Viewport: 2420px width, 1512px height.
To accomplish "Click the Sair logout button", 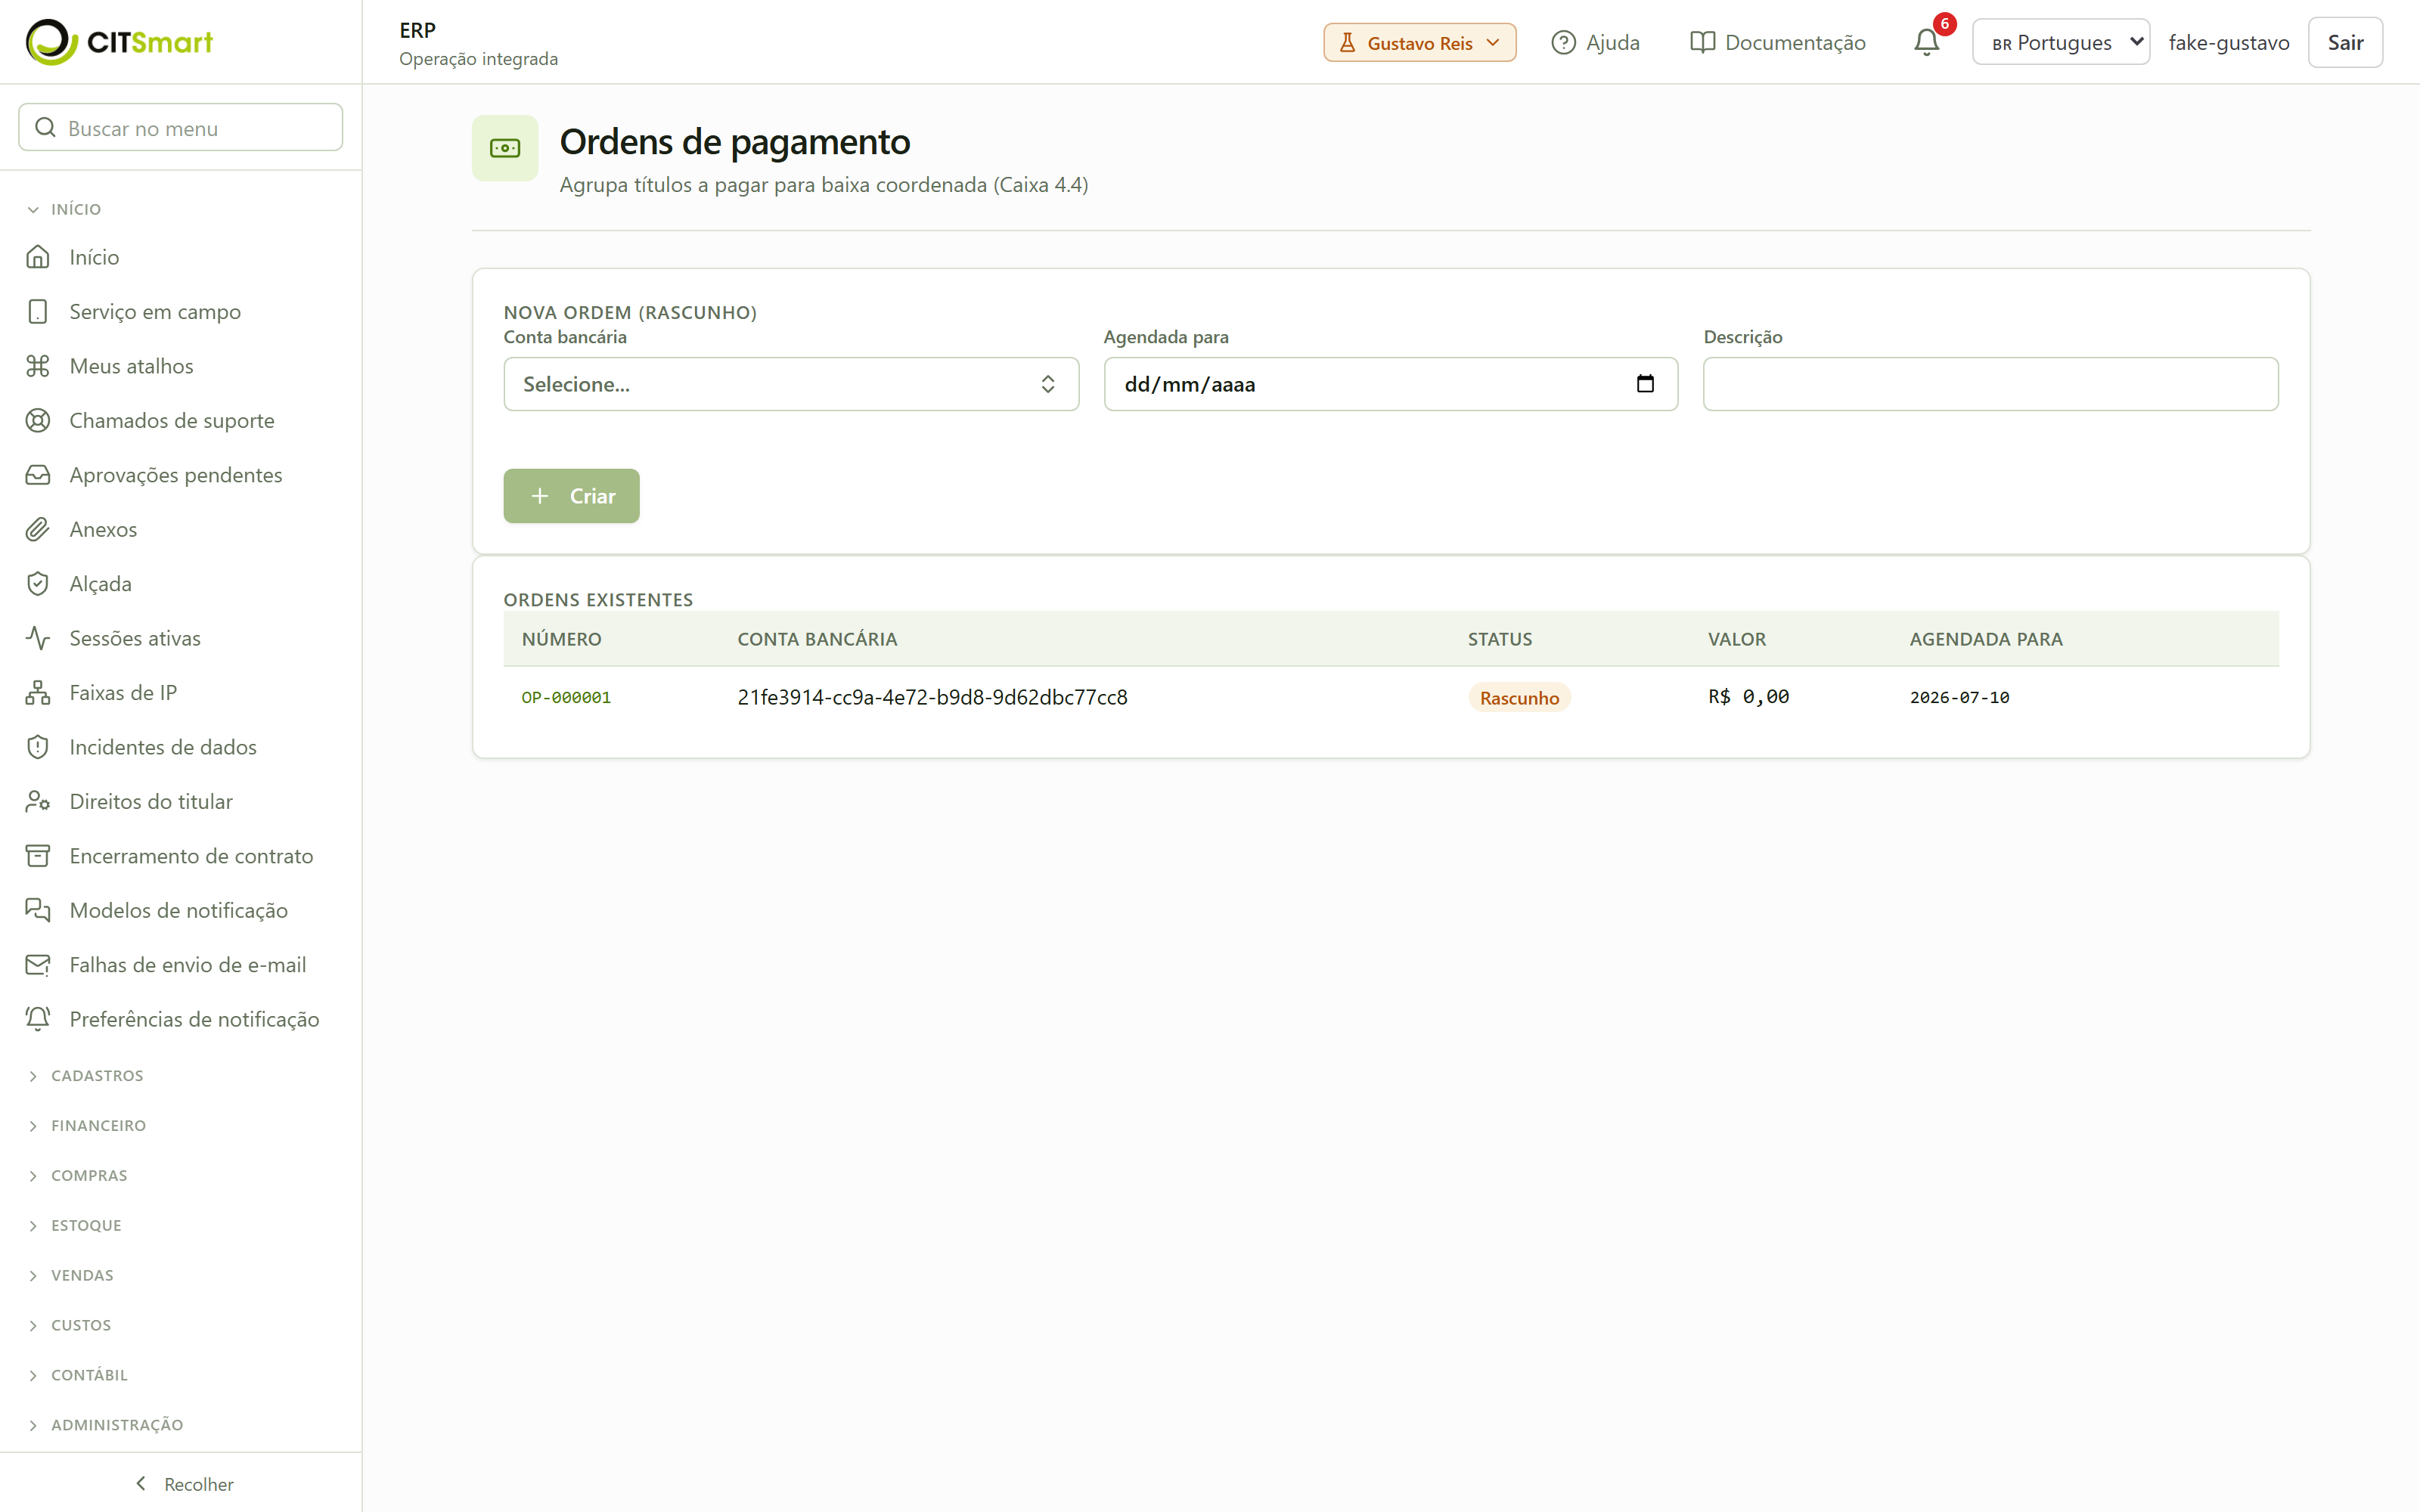I will [x=2344, y=42].
